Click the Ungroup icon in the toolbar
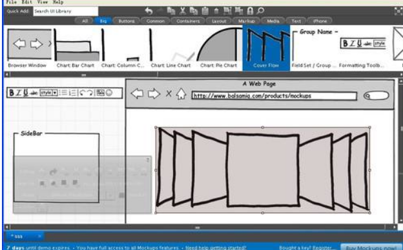The image size is (403, 250). [x=239, y=11]
